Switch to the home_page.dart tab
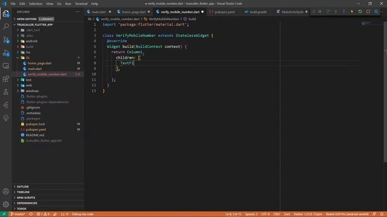 click(x=134, y=12)
